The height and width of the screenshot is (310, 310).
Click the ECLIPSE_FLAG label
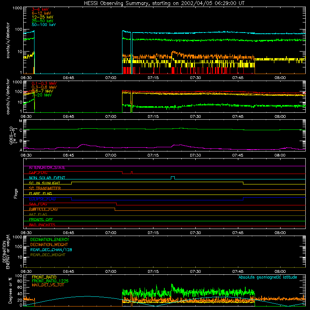[42, 199]
